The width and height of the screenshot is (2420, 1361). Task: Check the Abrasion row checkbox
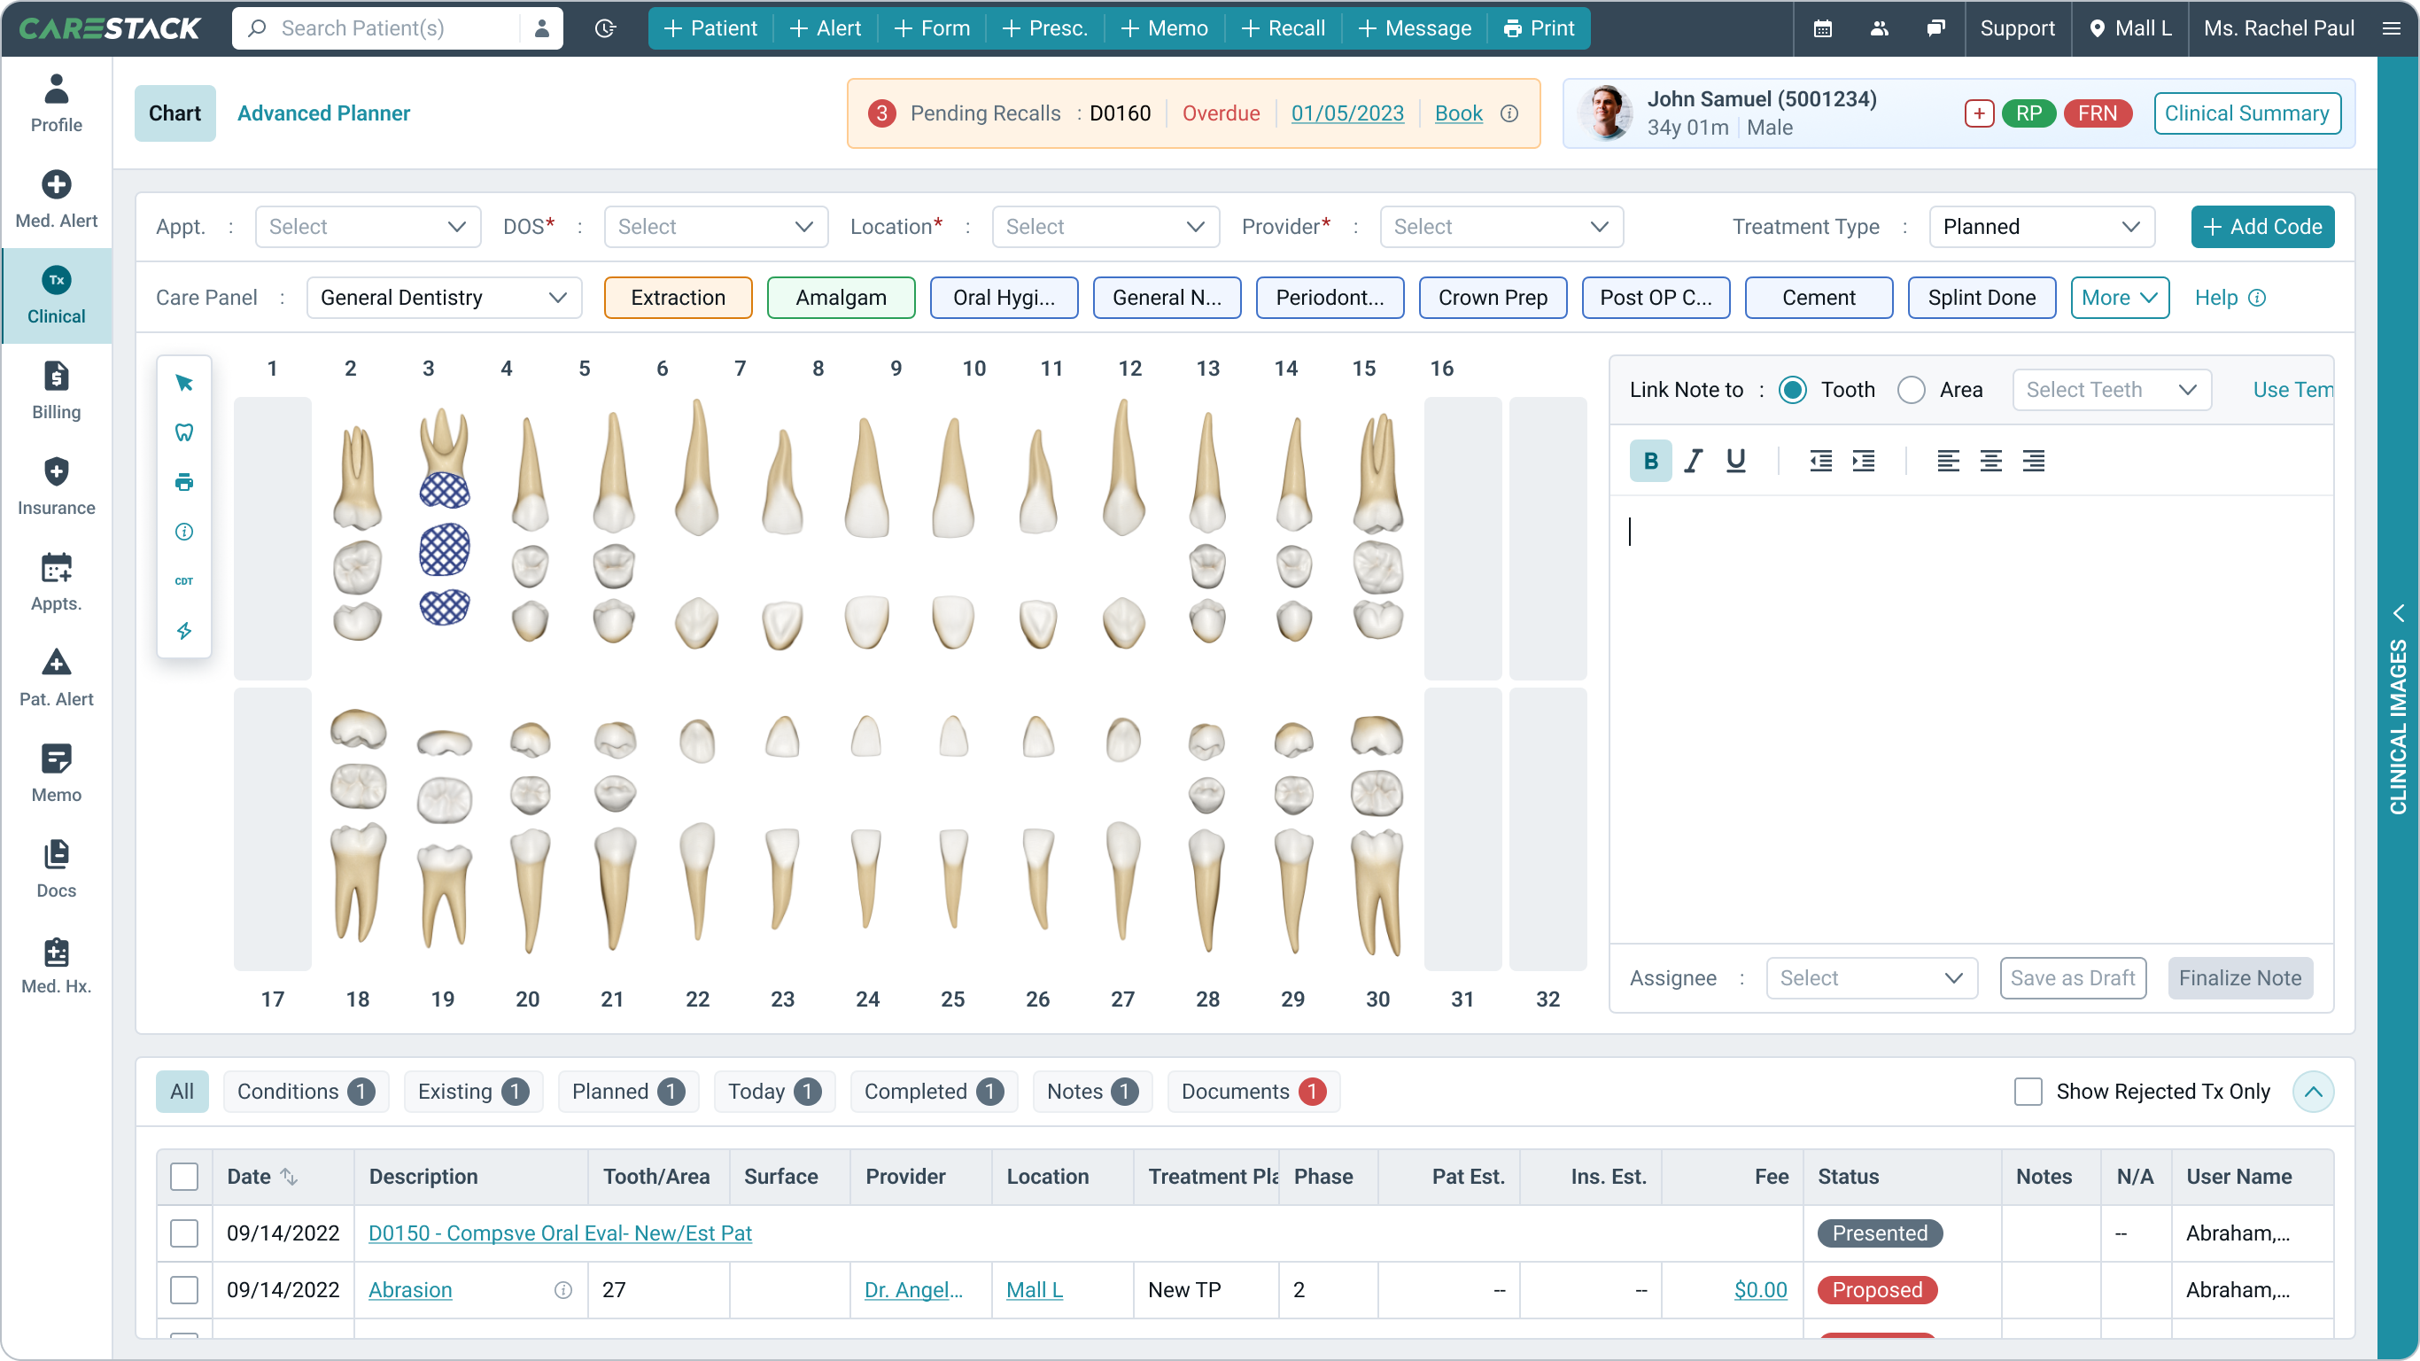tap(184, 1289)
